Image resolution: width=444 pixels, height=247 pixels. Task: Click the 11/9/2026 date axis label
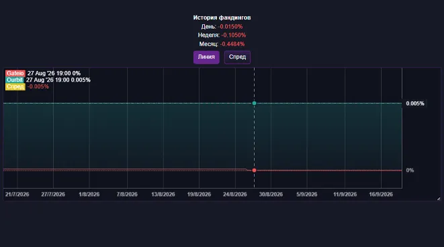pyautogui.click(x=345, y=194)
